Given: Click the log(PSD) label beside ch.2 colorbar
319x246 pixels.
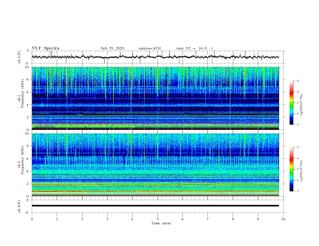Looking at the screenshot, I should point(301,171).
